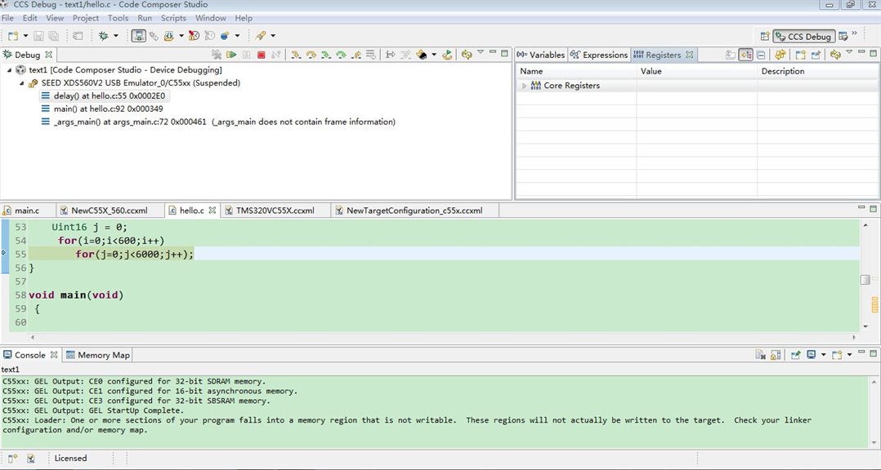881x470 pixels.
Task: Open dropdown beside the pen tool icon
Action: coord(273,36)
